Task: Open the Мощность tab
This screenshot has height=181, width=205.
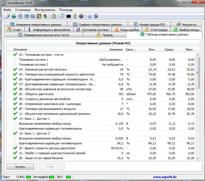Action: 186,24
